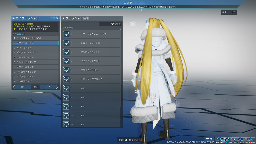Click the 選択 button prompt

tap(123, 140)
